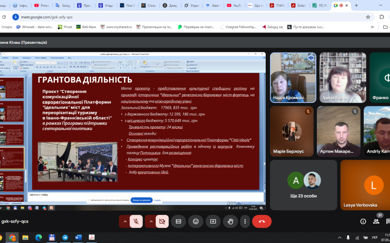Screen dimensions: 390x243
Task: Open the three-dot more options menu
Action: 245,222
